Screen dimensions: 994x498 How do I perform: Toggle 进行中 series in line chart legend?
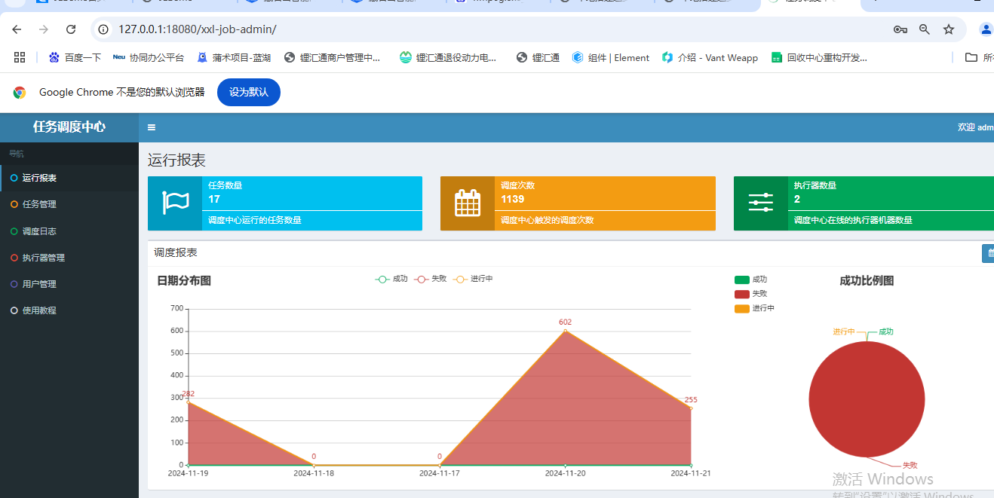pyautogui.click(x=473, y=279)
